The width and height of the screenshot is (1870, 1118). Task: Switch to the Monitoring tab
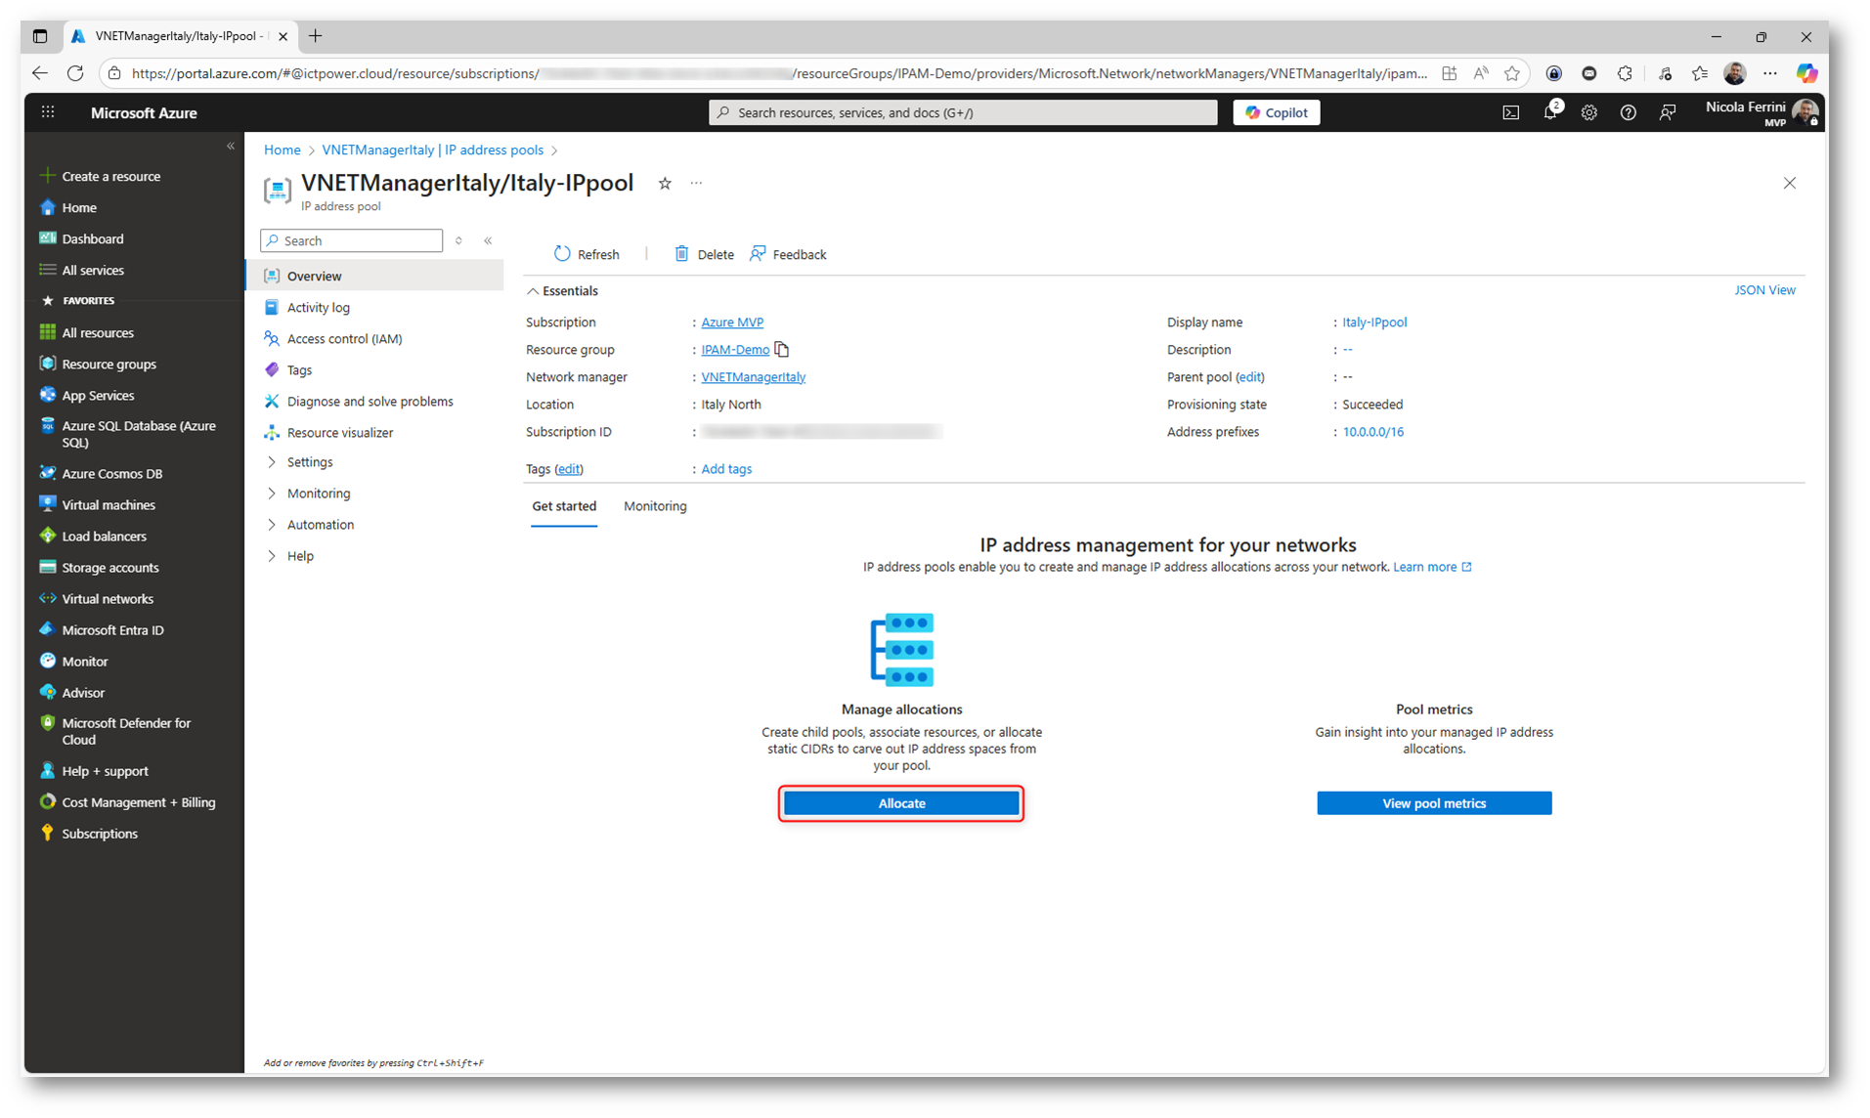click(x=655, y=506)
